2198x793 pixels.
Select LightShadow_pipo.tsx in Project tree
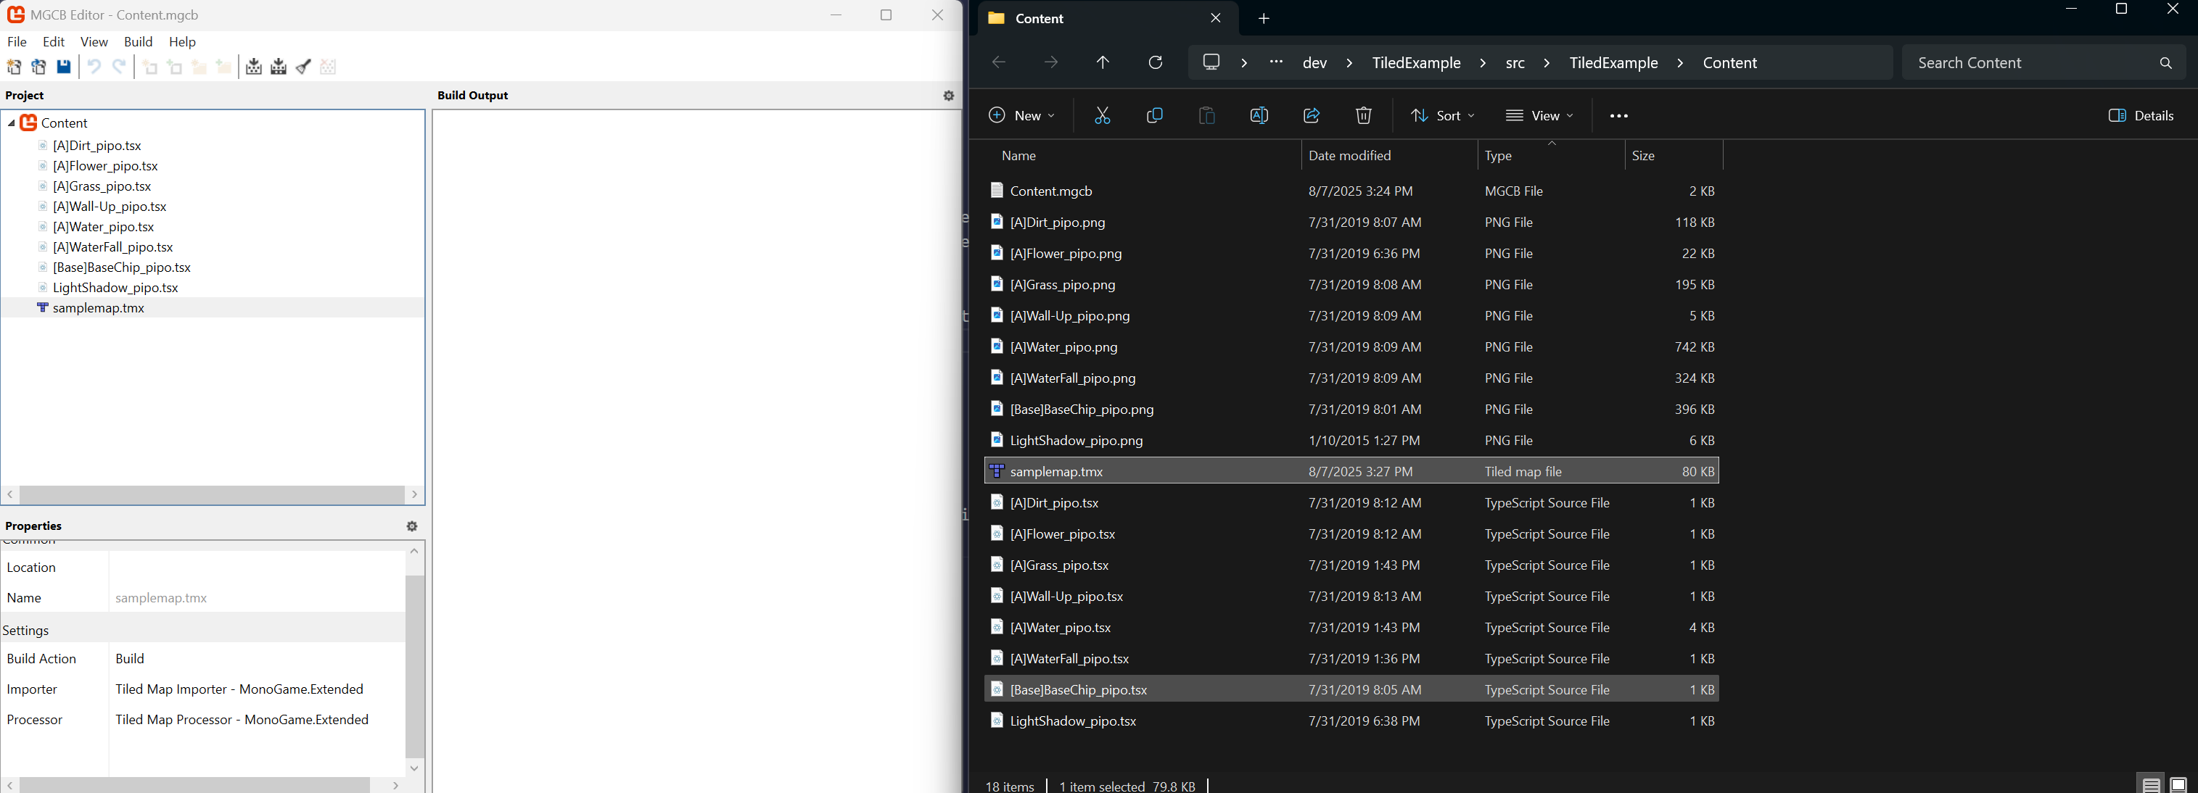pos(115,288)
